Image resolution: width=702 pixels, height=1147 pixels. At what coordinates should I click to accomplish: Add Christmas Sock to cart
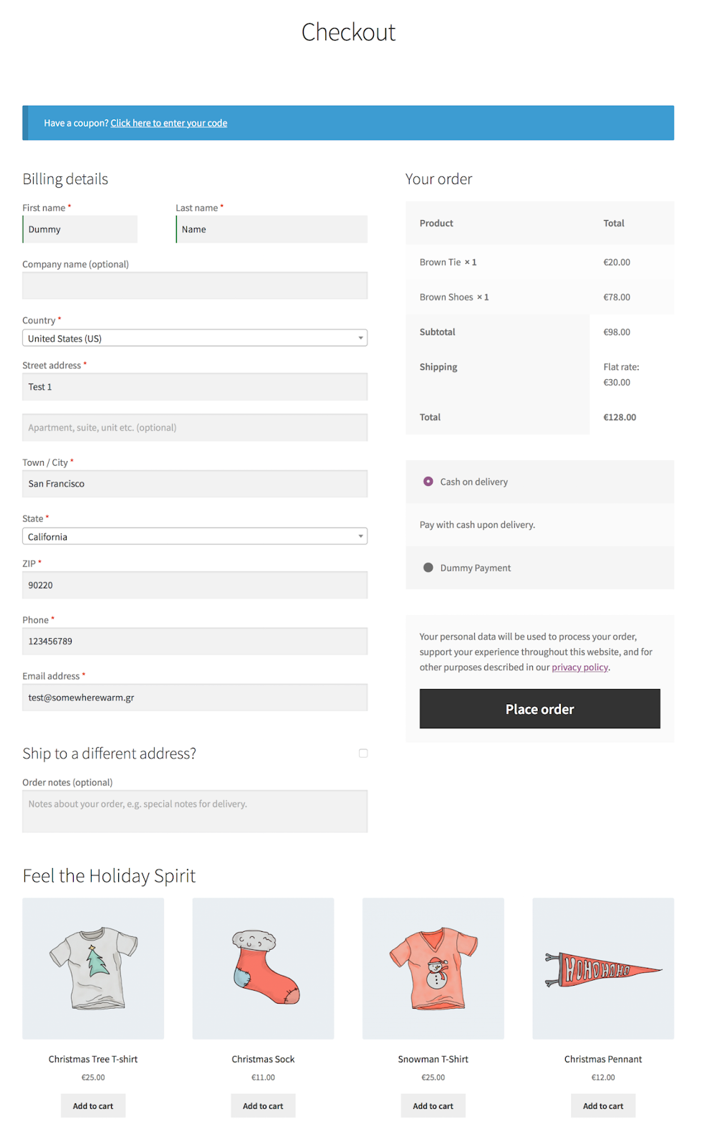coord(263,1106)
